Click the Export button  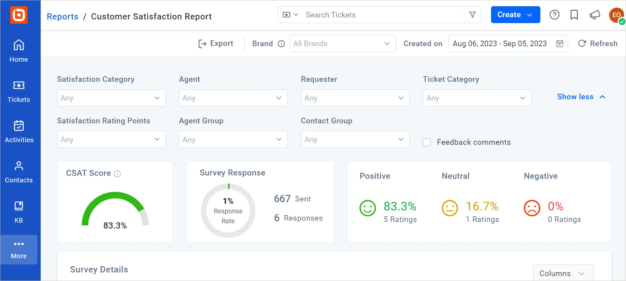tap(216, 44)
